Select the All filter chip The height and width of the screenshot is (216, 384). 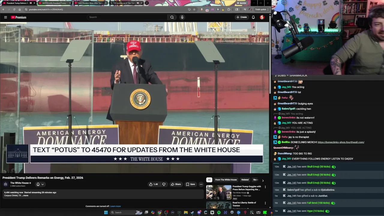pos(209,180)
